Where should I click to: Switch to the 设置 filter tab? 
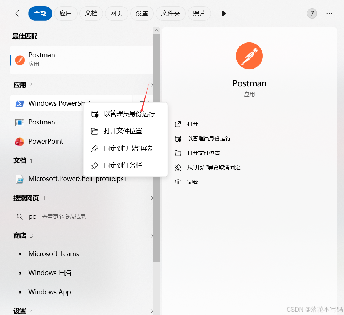[142, 13]
